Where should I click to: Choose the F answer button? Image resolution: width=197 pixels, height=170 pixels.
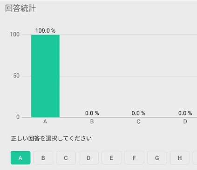tap(134, 158)
